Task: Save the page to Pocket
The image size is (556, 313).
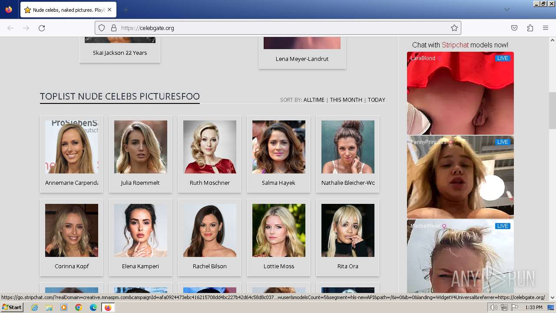Action: 514,28
